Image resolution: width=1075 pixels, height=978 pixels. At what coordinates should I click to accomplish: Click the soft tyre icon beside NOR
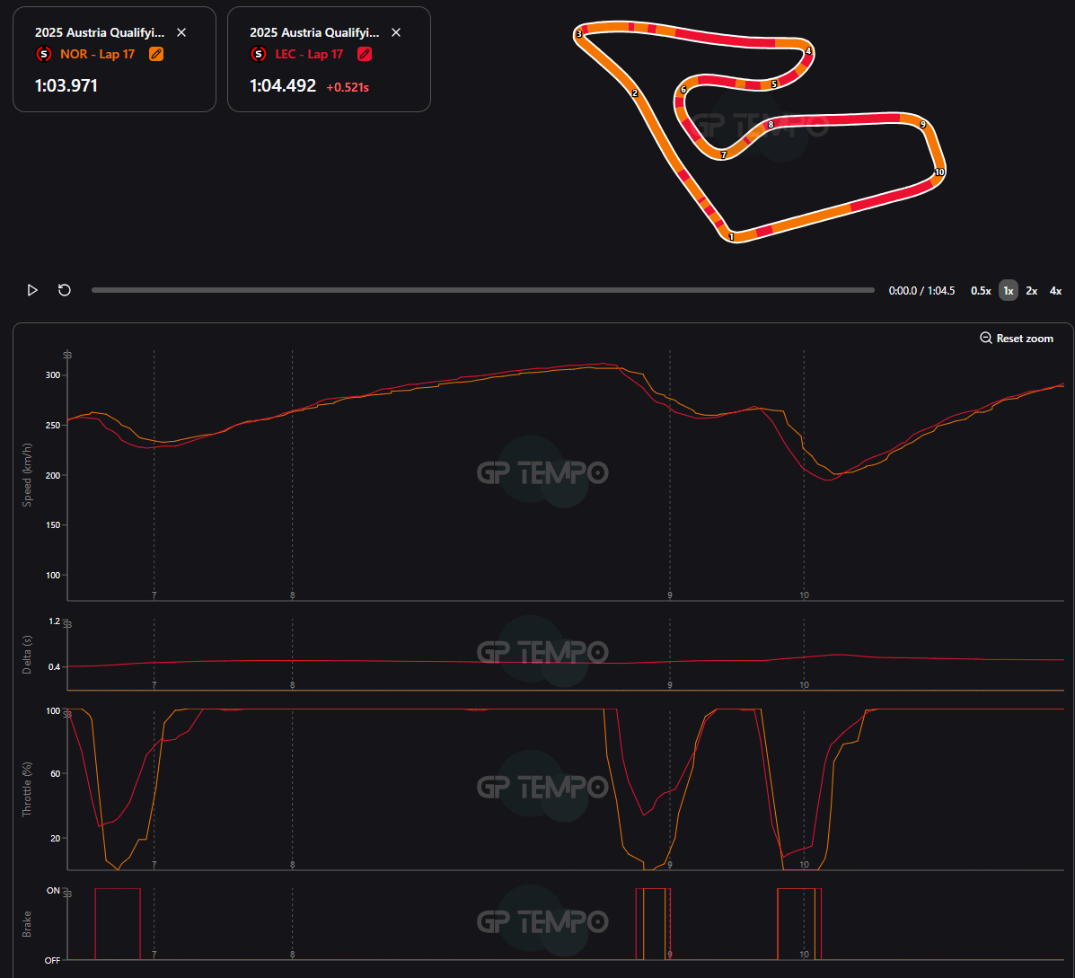[44, 54]
